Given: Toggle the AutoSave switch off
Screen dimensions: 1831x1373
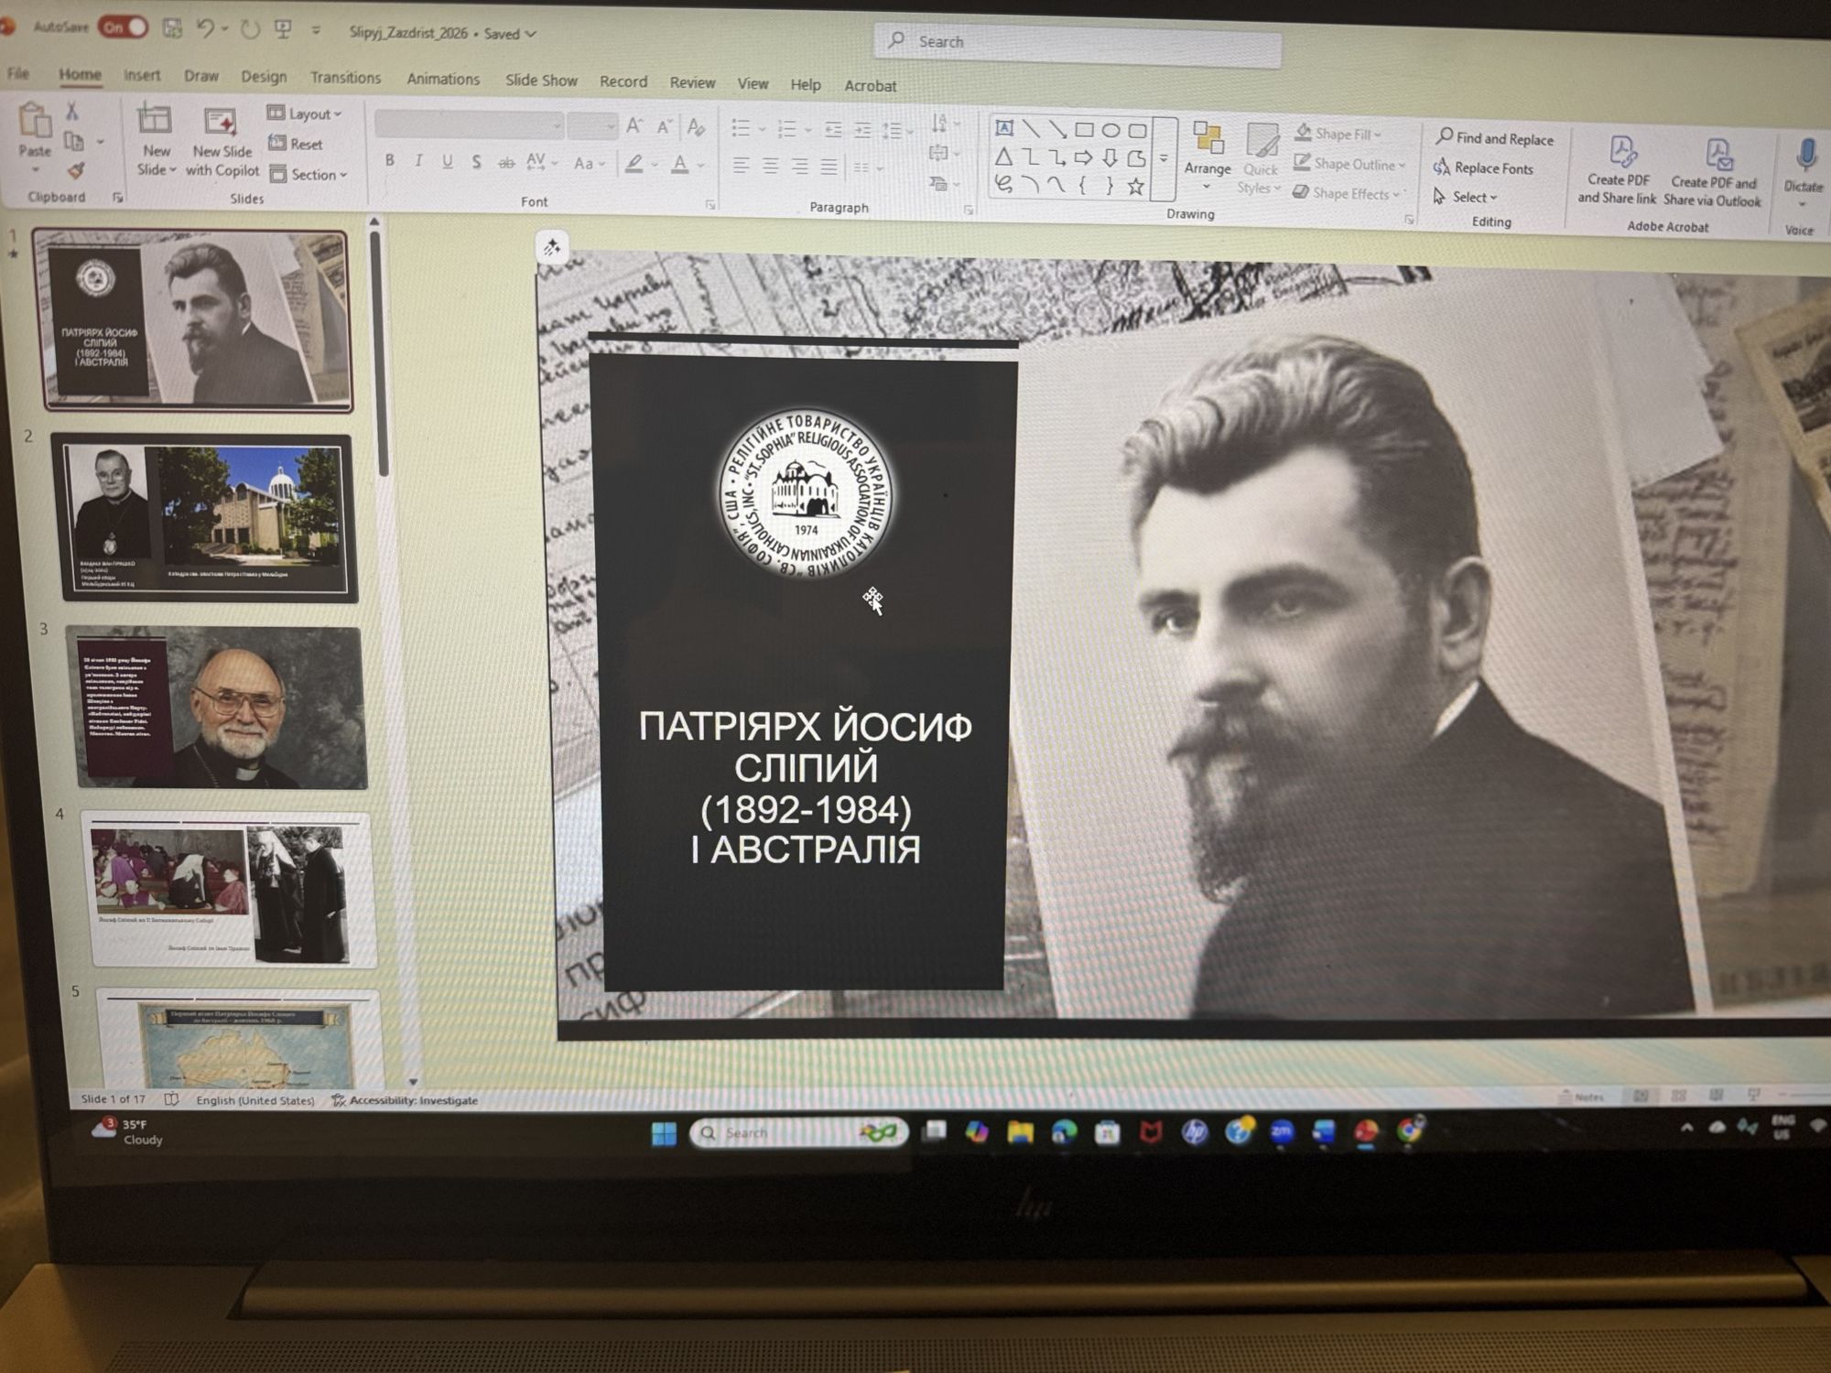Looking at the screenshot, I should (x=125, y=27).
